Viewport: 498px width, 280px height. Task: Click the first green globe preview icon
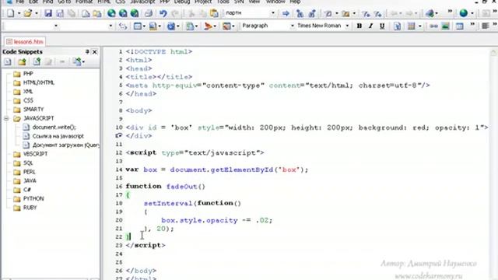tap(111, 13)
